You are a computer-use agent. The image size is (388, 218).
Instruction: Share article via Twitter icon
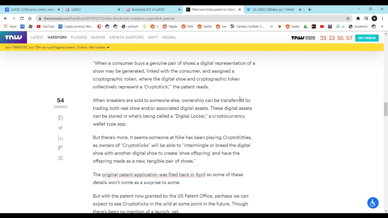tap(60, 128)
